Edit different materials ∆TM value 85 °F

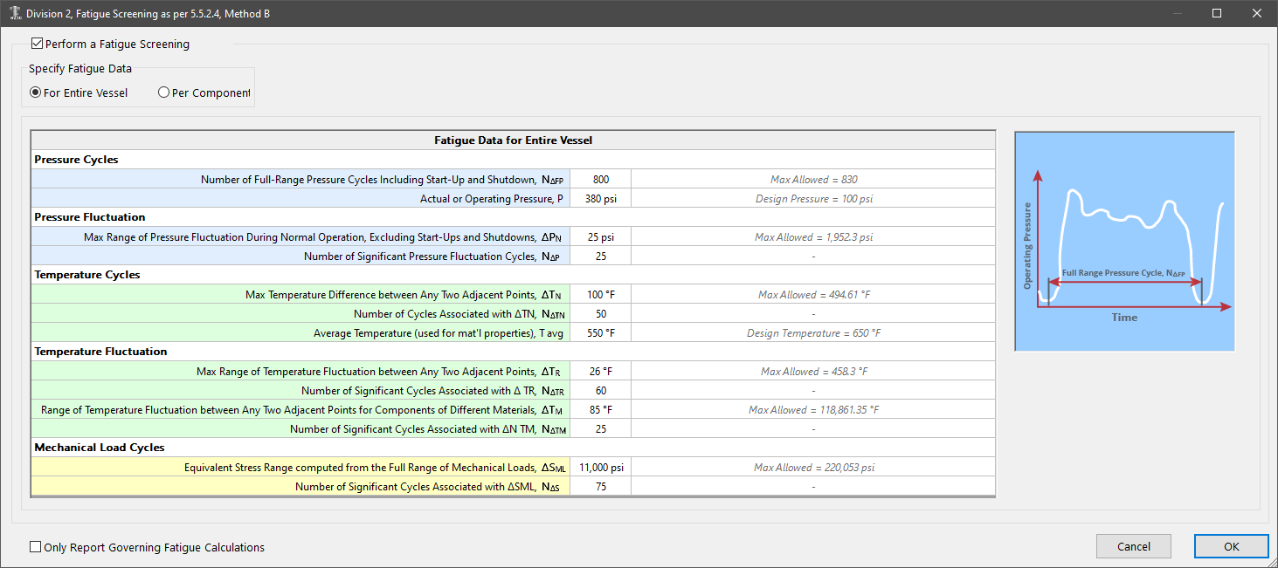600,409
